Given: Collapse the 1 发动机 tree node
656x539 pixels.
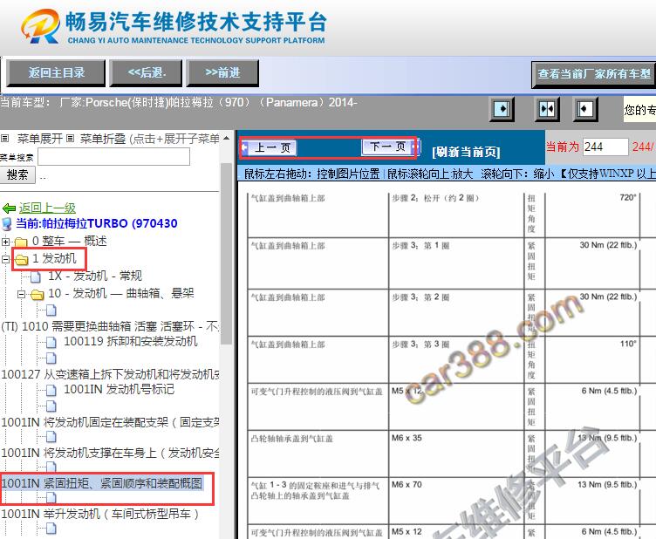Looking at the screenshot, I should pos(5,259).
